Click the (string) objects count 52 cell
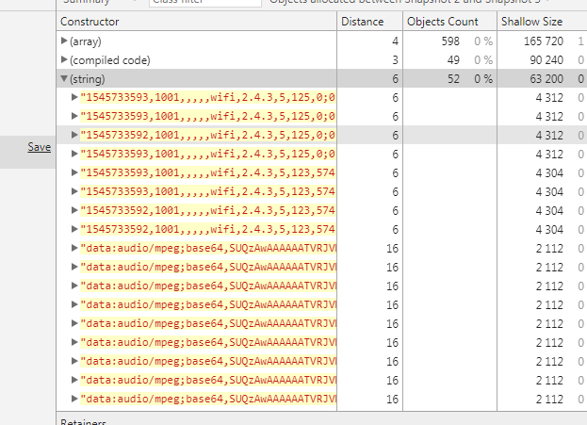Viewport: 587px width, 425px height. click(452, 79)
